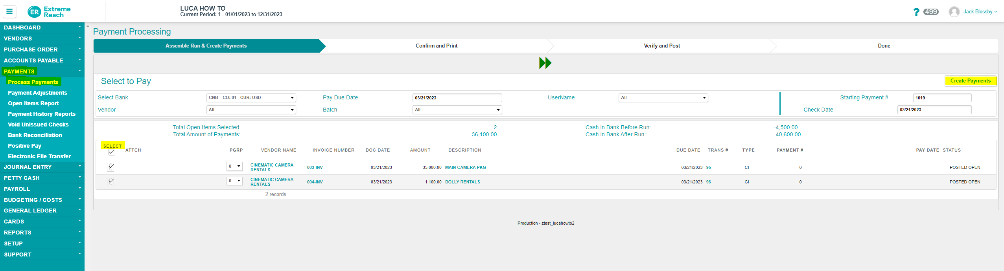
Task: Click the Confirm and Print step
Action: 436,46
